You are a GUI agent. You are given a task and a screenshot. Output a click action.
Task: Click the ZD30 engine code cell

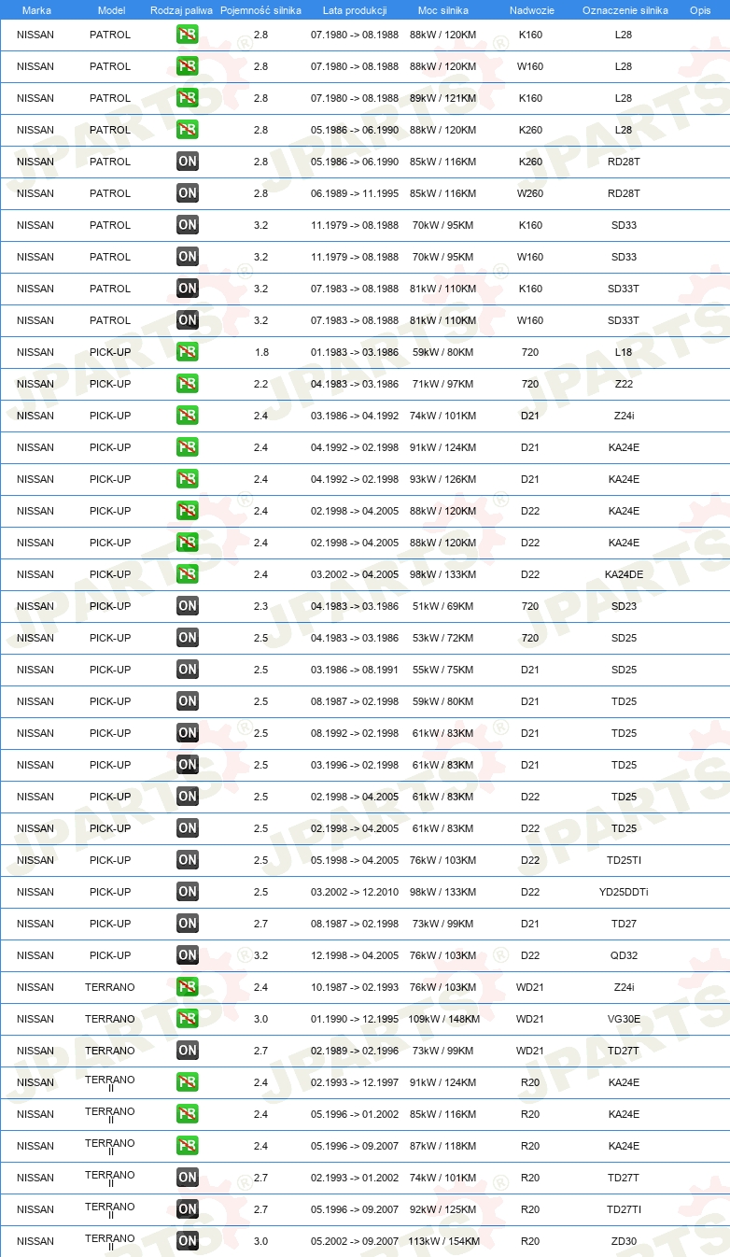624,1241
